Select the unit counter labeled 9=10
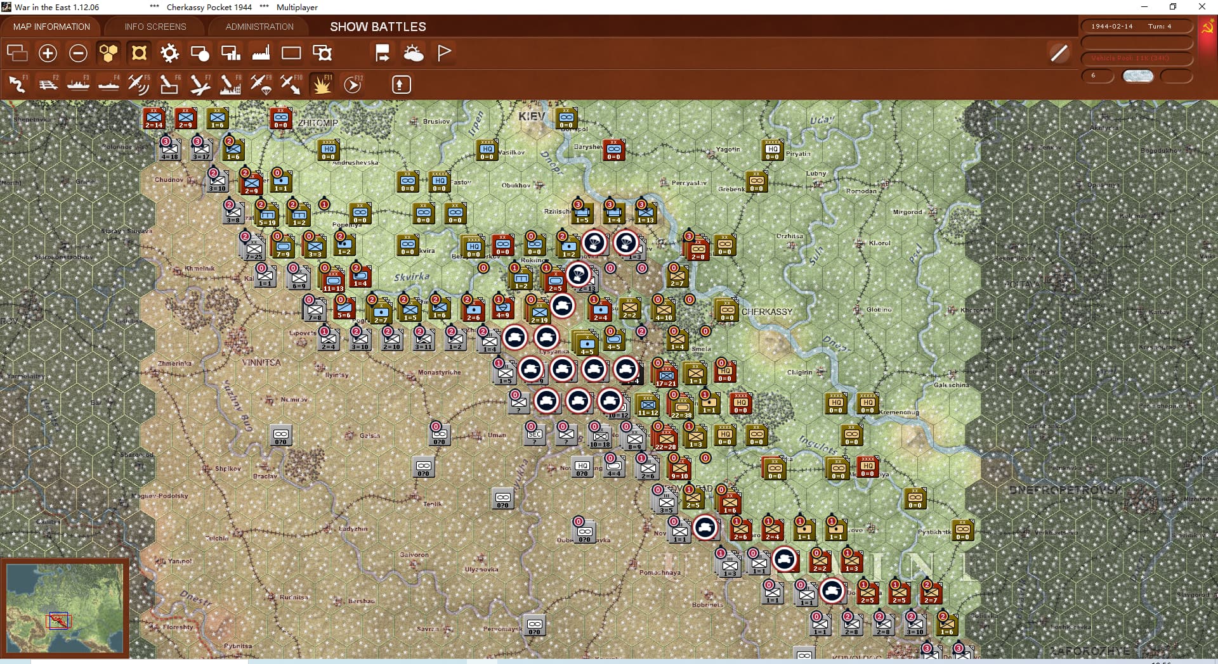Viewport: 1218px width, 664px height. tap(679, 468)
